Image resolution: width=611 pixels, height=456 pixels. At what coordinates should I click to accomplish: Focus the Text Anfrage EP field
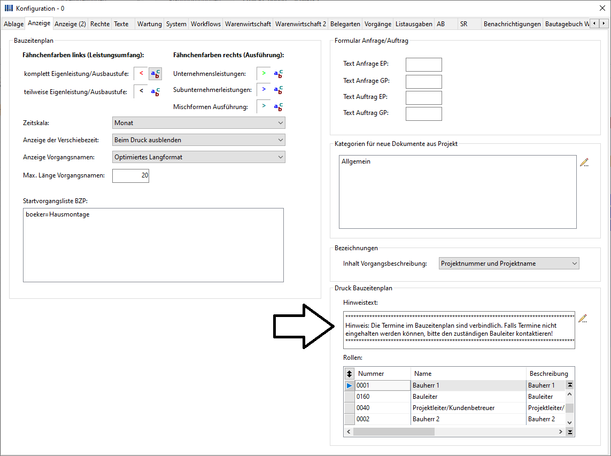[423, 65]
